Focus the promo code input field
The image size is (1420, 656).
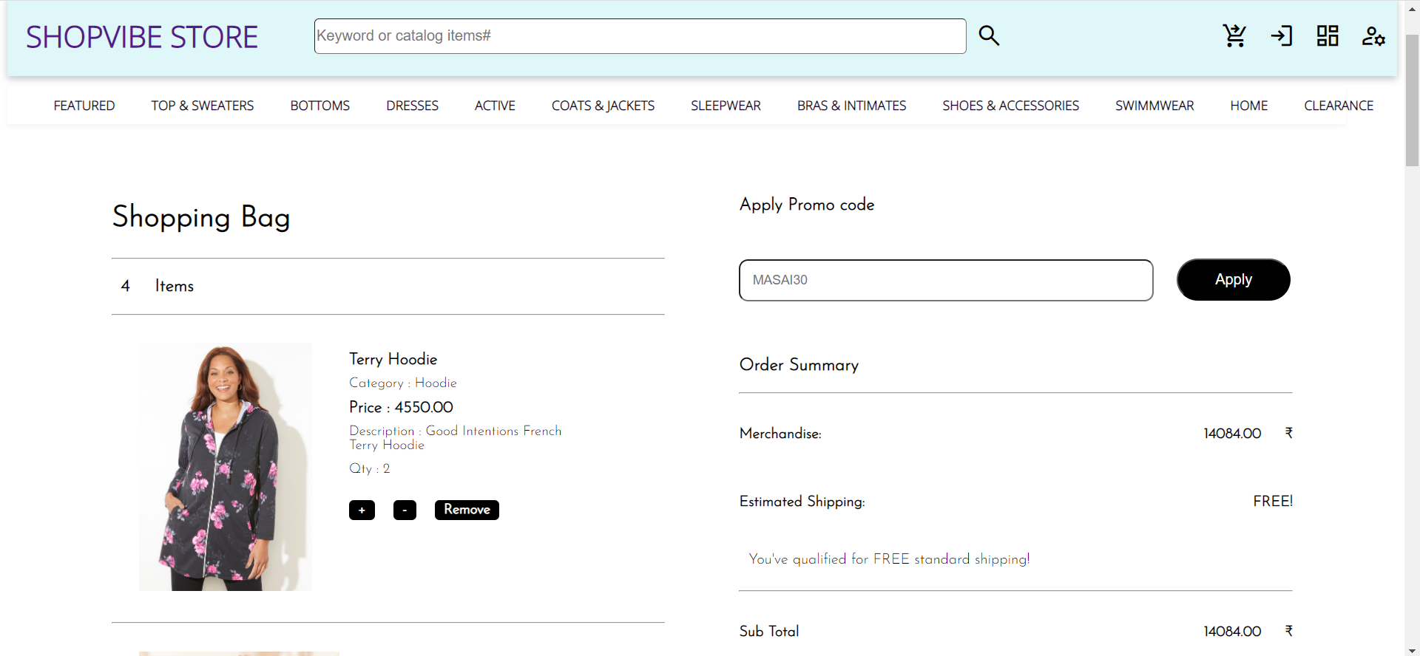(x=945, y=280)
